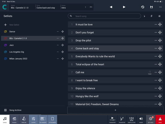The image size is (165, 124).
Task: Open options for Jazz setlist
Action: point(58,45)
